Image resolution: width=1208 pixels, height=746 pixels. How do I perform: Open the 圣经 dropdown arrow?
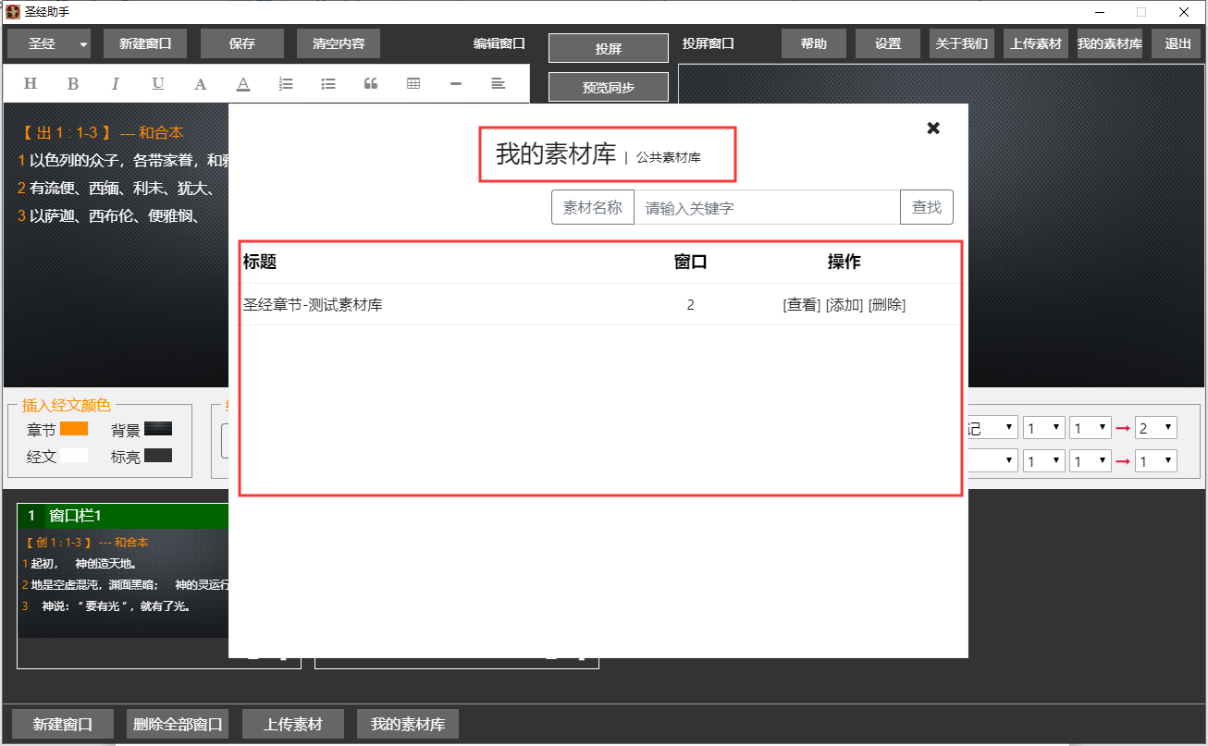(x=83, y=44)
